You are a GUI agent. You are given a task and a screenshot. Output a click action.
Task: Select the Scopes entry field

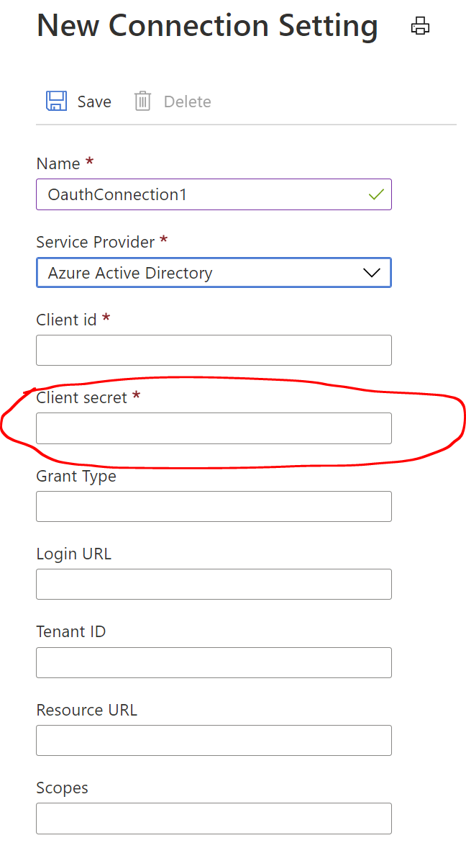(x=214, y=819)
